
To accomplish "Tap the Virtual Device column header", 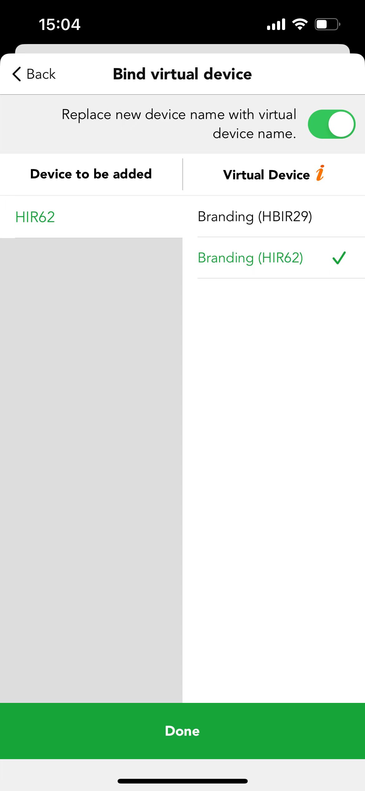I will [x=266, y=175].
